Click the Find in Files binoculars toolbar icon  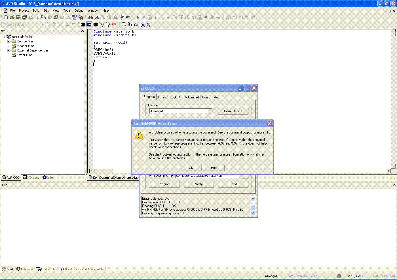tap(81, 18)
